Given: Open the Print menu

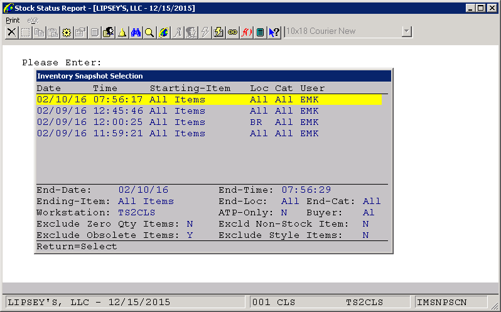Looking at the screenshot, I should tap(13, 21).
